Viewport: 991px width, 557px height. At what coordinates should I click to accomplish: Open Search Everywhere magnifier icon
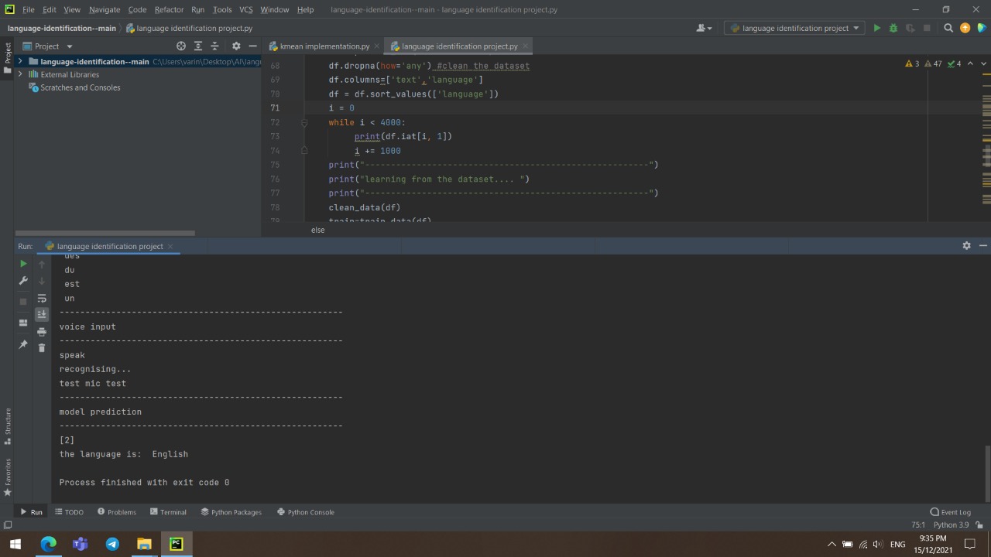948,28
